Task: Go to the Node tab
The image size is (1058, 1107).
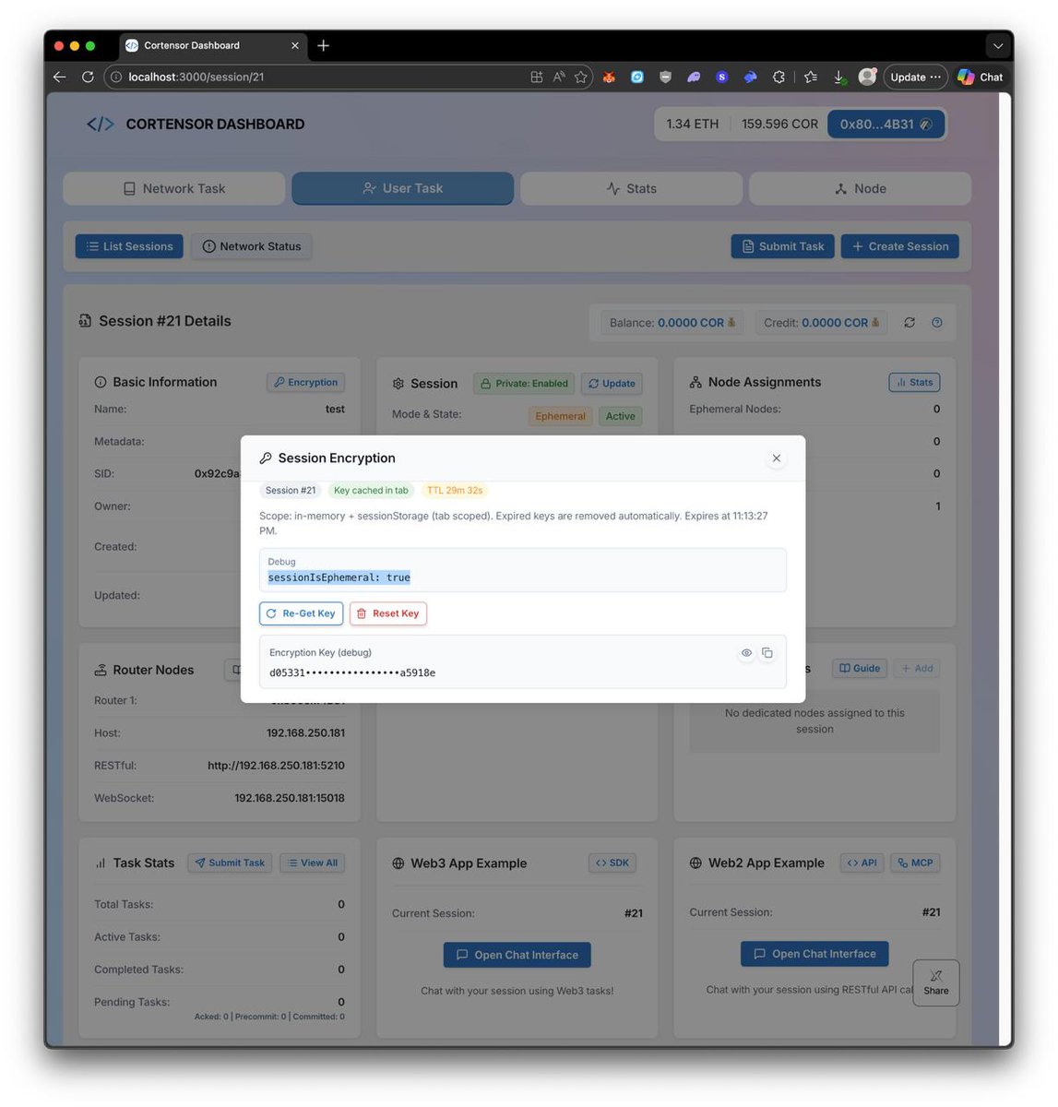Action: (861, 188)
